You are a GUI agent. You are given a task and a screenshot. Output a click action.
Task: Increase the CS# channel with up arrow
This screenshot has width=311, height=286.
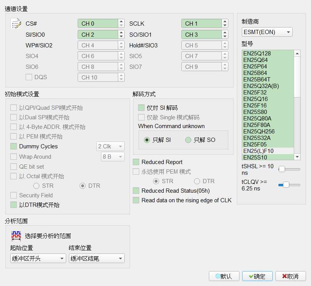point(121,21)
